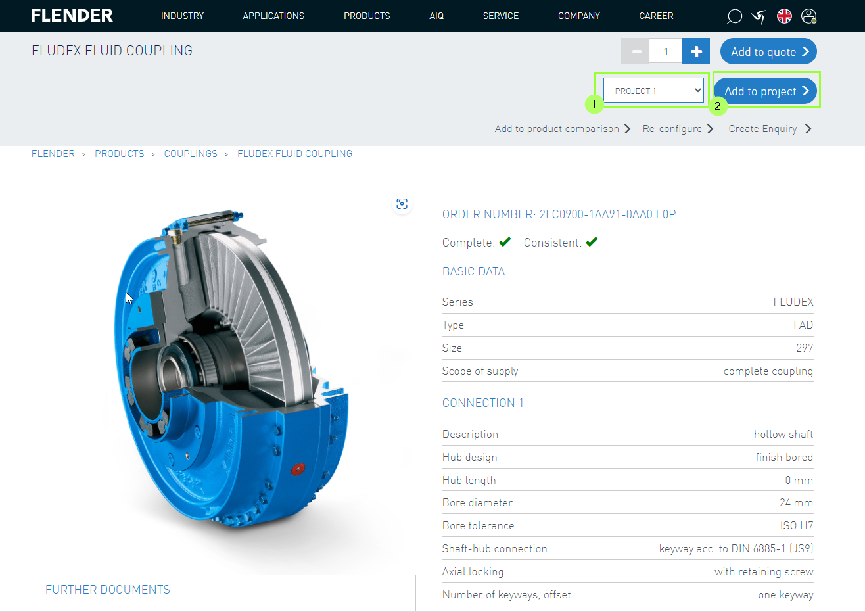Click FLUDEX FLUID COUPLING breadcrumb

pos(295,154)
